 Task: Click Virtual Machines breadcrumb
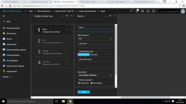point(44,11)
